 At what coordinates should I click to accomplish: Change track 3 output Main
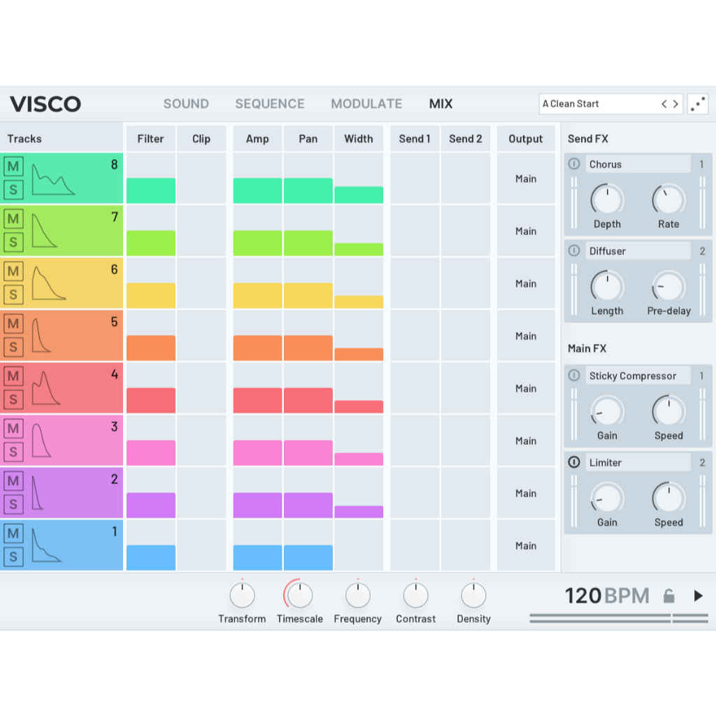[526, 441]
